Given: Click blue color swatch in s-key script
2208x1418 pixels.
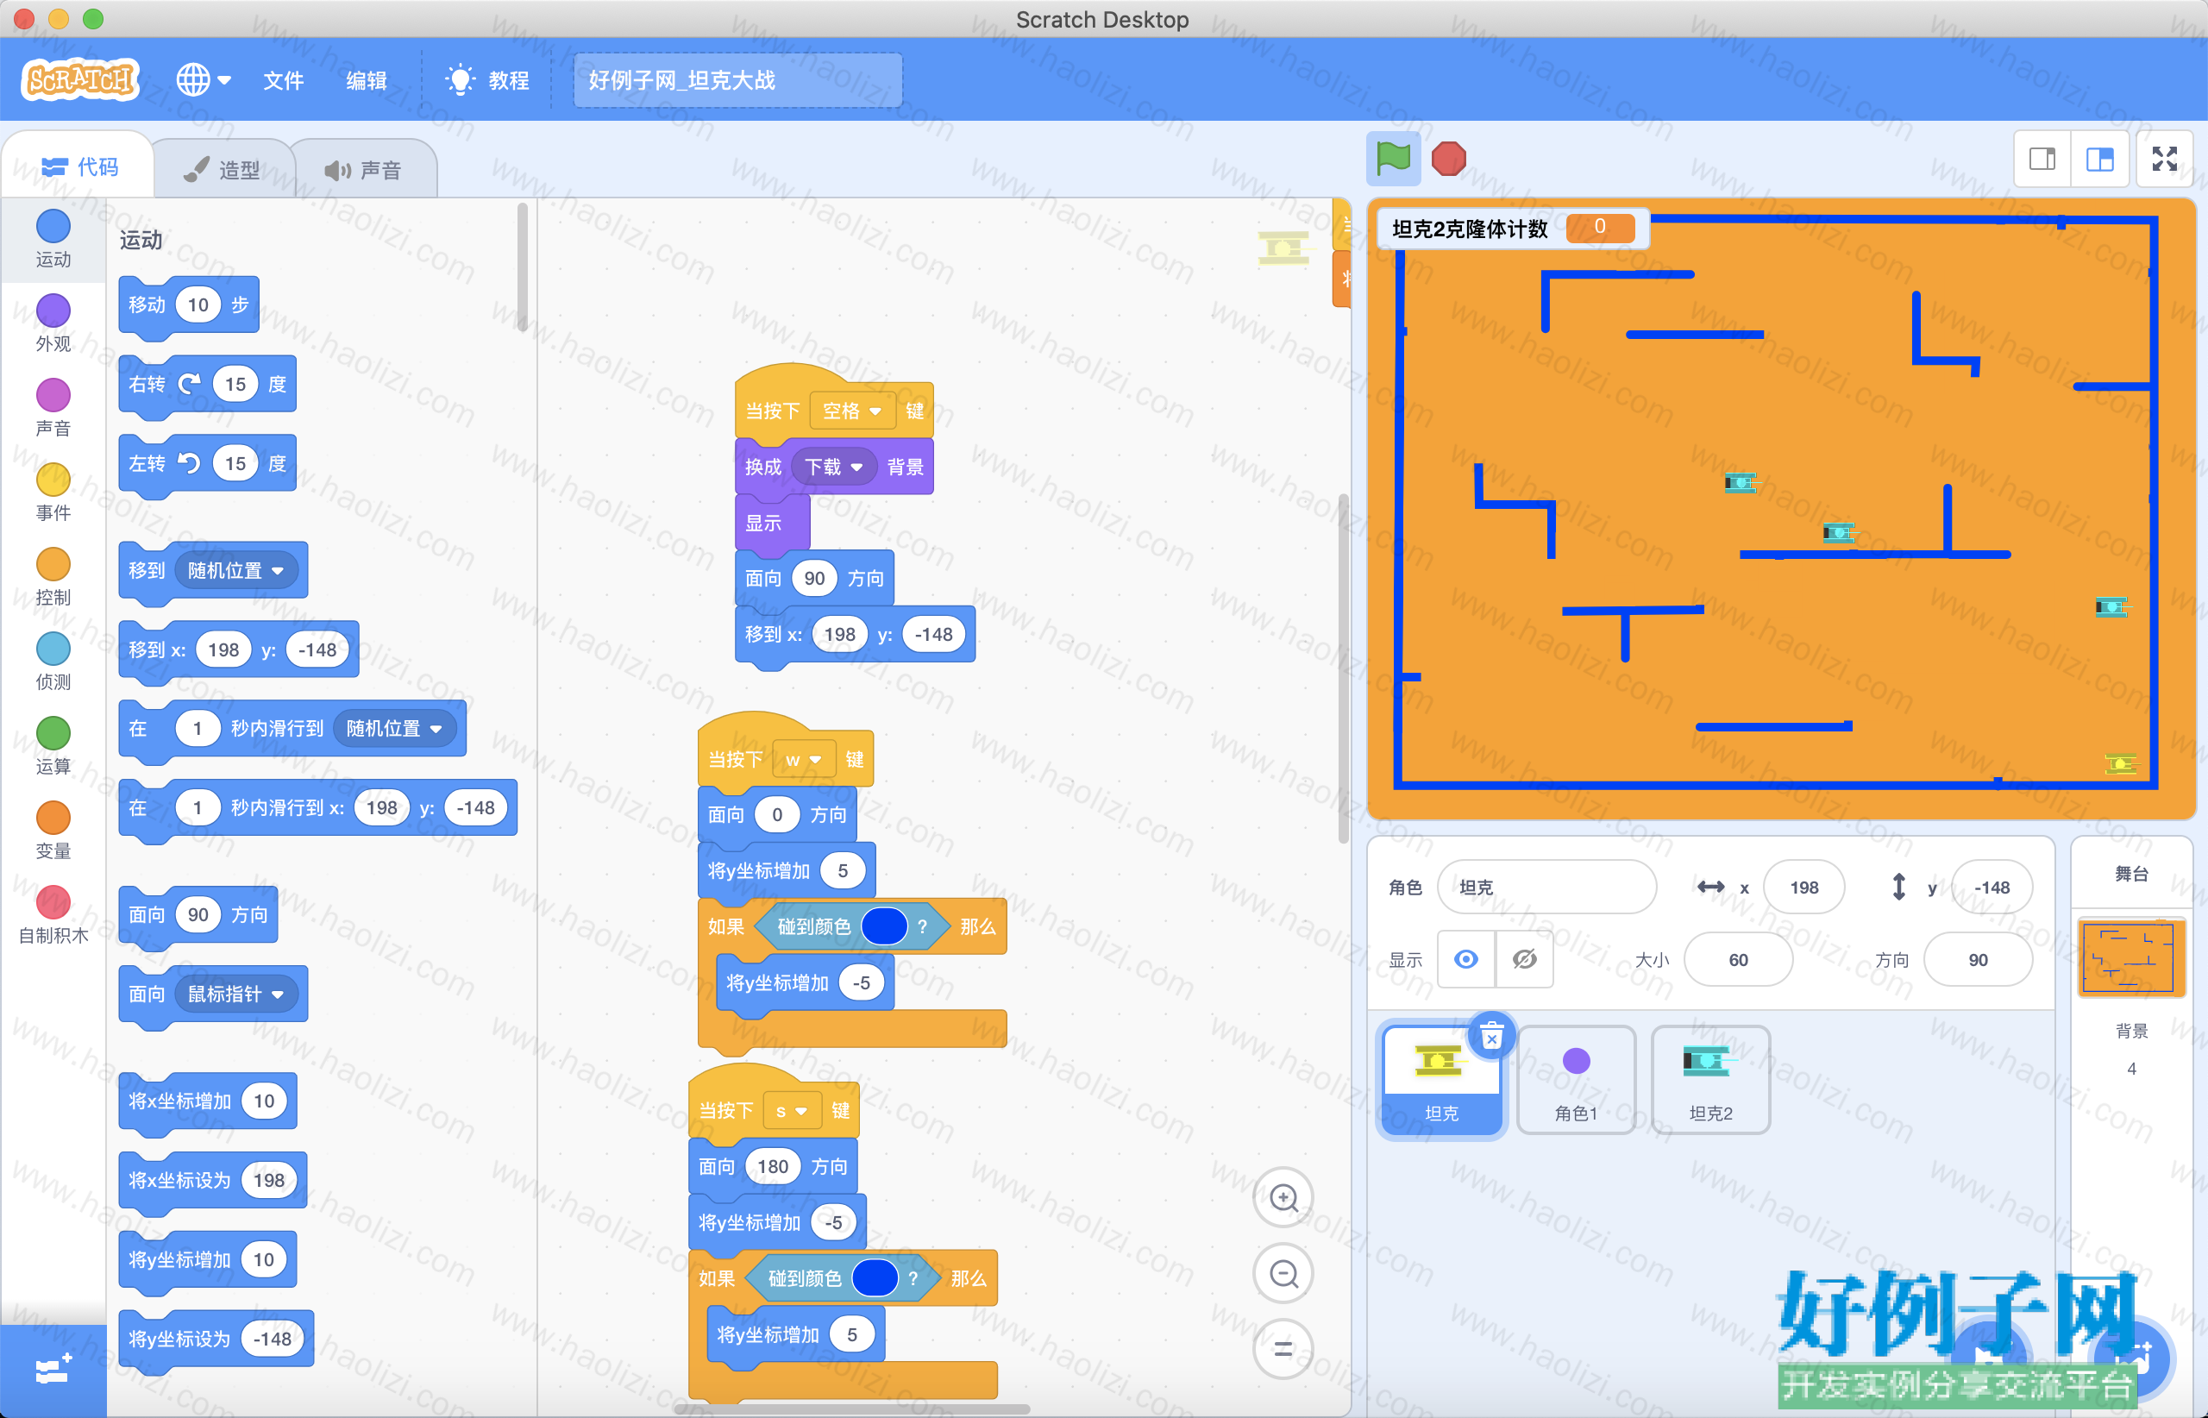Looking at the screenshot, I should [x=875, y=1278].
